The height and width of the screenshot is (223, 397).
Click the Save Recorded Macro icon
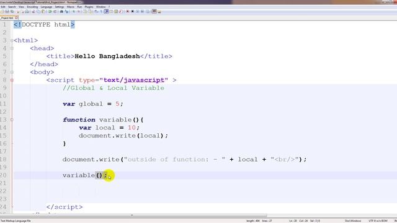tap(148, 11)
